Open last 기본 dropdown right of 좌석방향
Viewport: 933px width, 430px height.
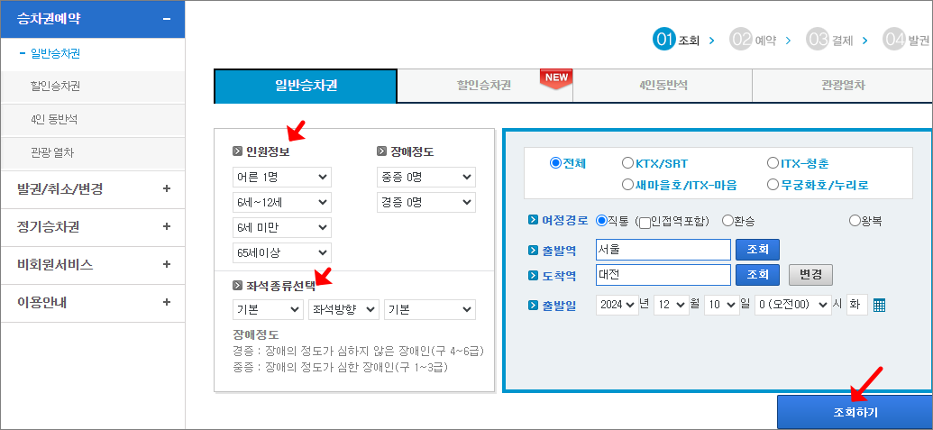(x=430, y=310)
